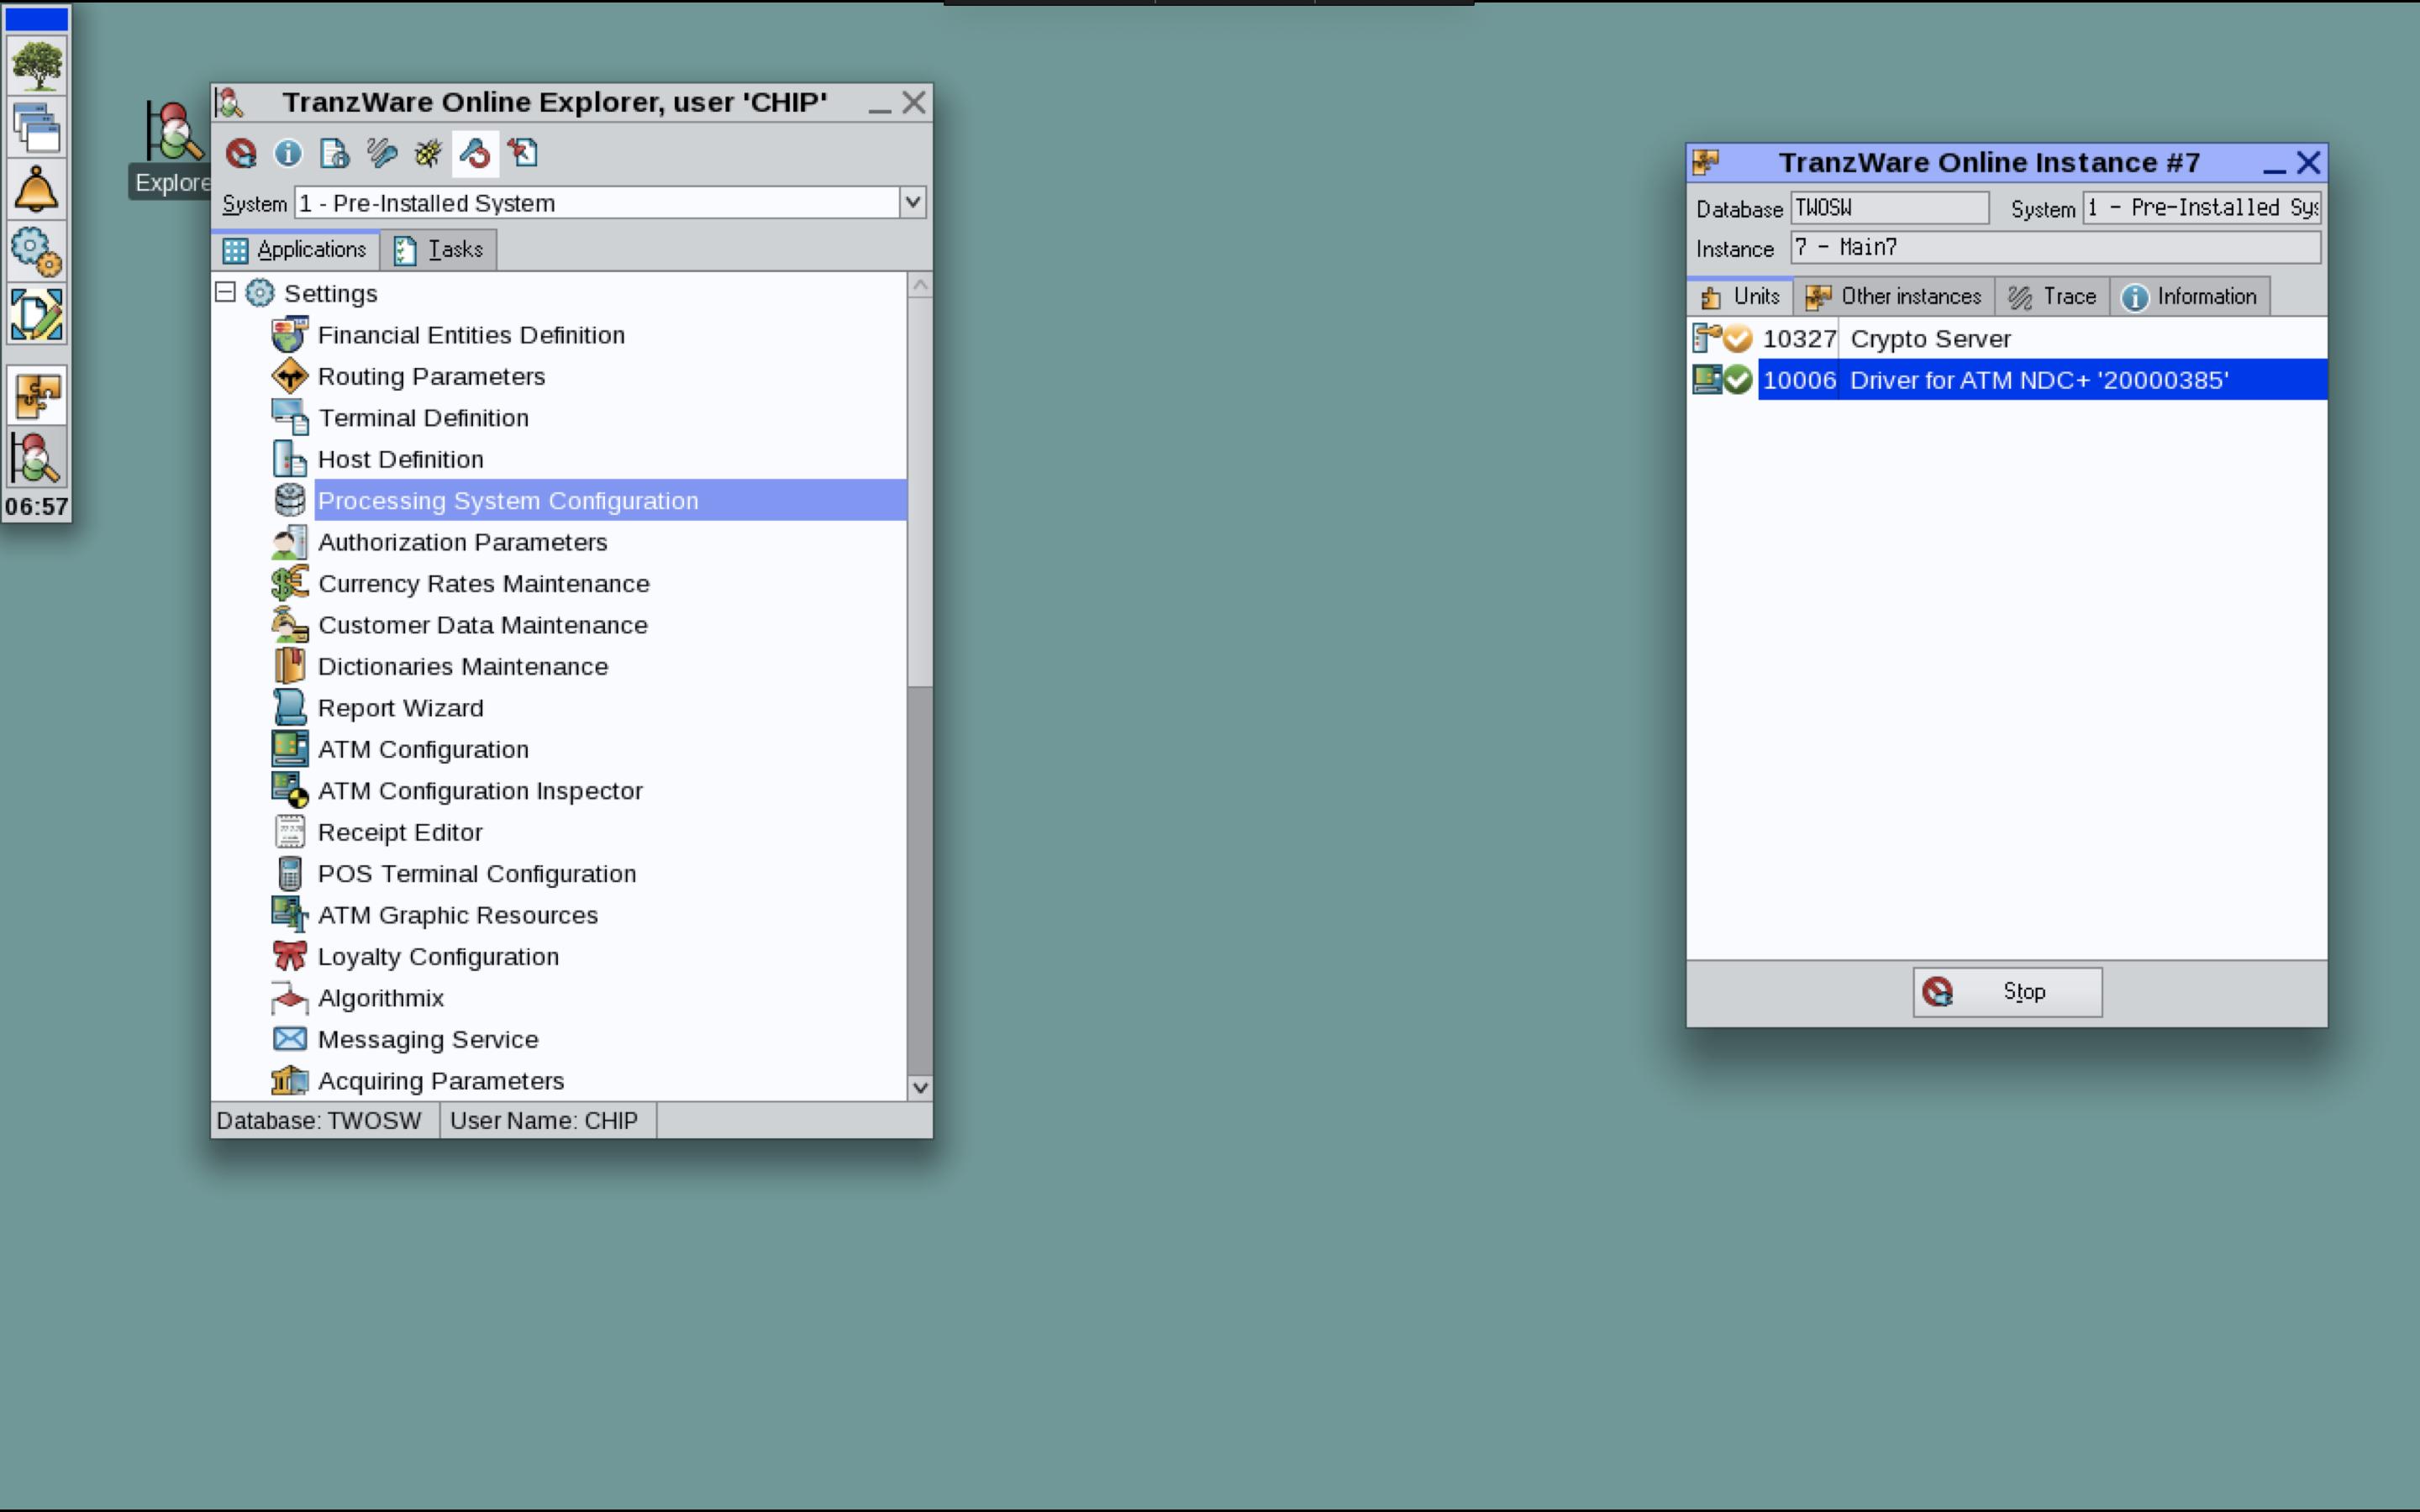
Task: Click the Loyalty Configuration ribbon icon
Action: click(289, 956)
